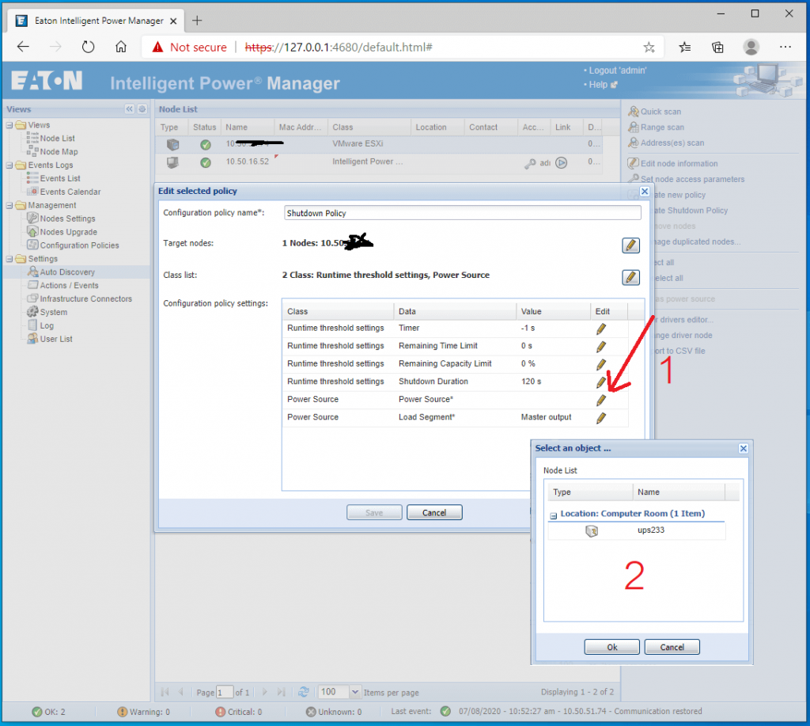Image resolution: width=810 pixels, height=726 pixels.
Task: Click Edit node information link
Action: point(679,163)
